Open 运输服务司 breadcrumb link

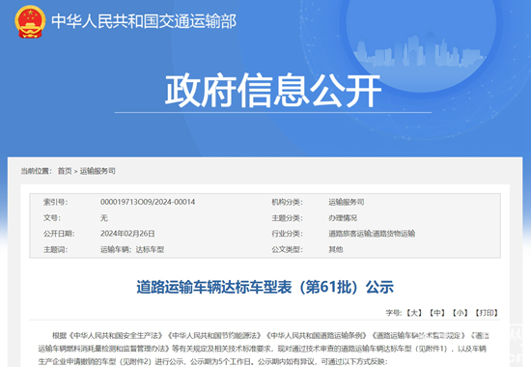tap(98, 171)
